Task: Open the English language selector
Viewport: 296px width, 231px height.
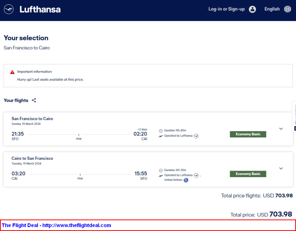Action: pos(272,9)
